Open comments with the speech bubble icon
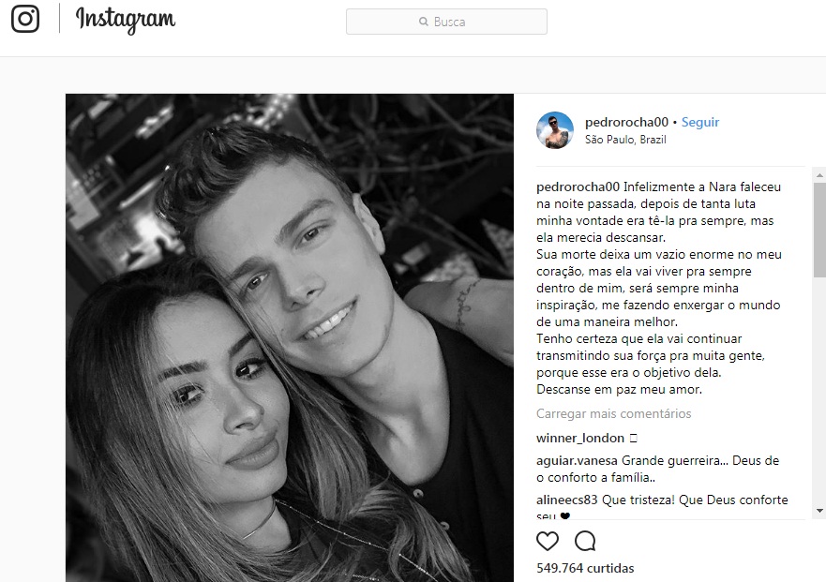Viewport: 826px width, 582px height. (x=585, y=541)
